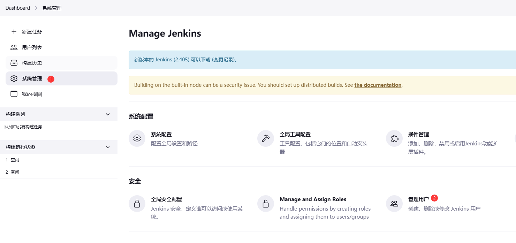Viewport: 516px width, 243px height.
Task: Click executor row 1 空闲
Action: (59, 160)
